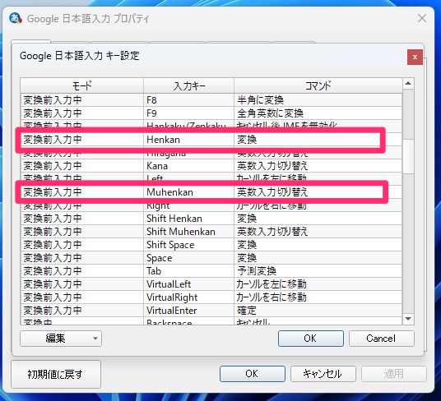Open the 編集 dropdown menu
The height and width of the screenshot is (401, 441).
click(61, 339)
